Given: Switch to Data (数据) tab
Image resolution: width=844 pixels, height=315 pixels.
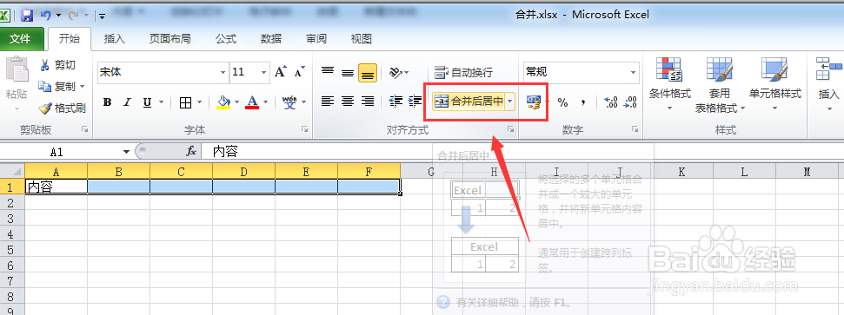Looking at the screenshot, I should pyautogui.click(x=270, y=39).
